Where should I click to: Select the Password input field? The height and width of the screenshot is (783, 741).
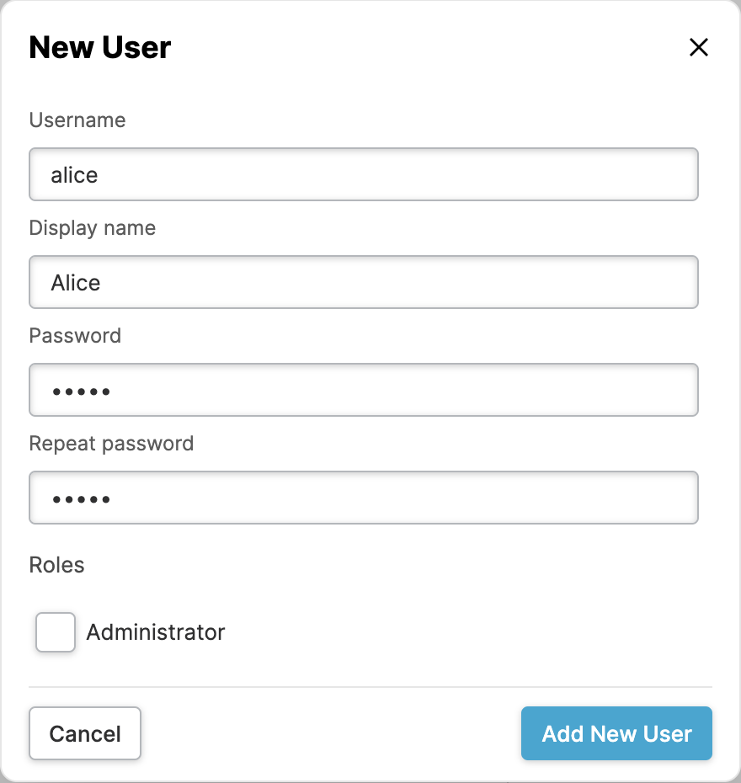tap(364, 391)
